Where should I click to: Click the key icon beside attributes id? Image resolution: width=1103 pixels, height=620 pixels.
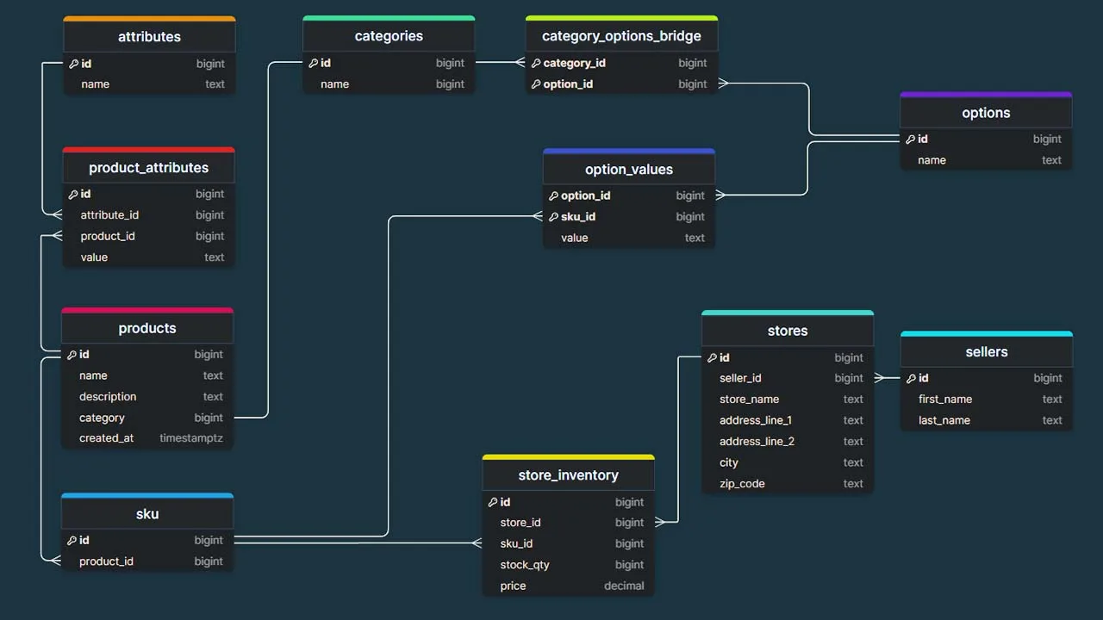[x=73, y=64]
